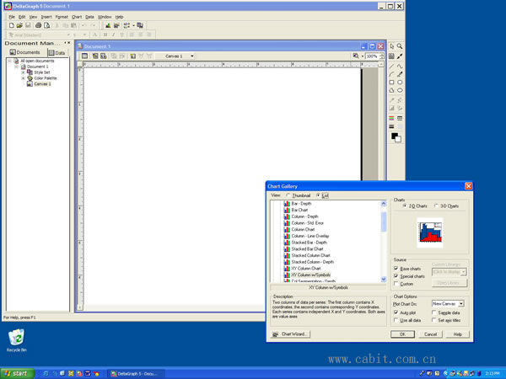This screenshot has height=379, width=506.
Task: Click the New document toolbar icon
Action: tap(12, 25)
